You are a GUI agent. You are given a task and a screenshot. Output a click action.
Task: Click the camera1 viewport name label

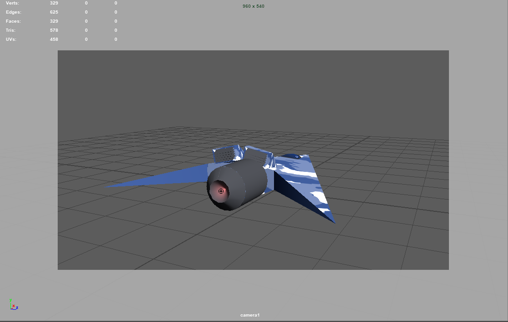tap(250, 315)
